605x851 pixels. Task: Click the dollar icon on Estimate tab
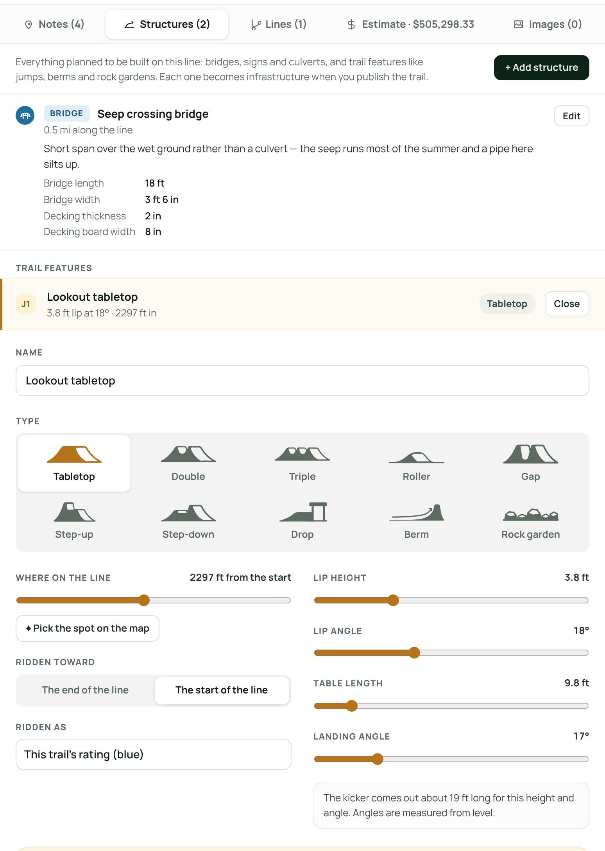pyautogui.click(x=351, y=25)
